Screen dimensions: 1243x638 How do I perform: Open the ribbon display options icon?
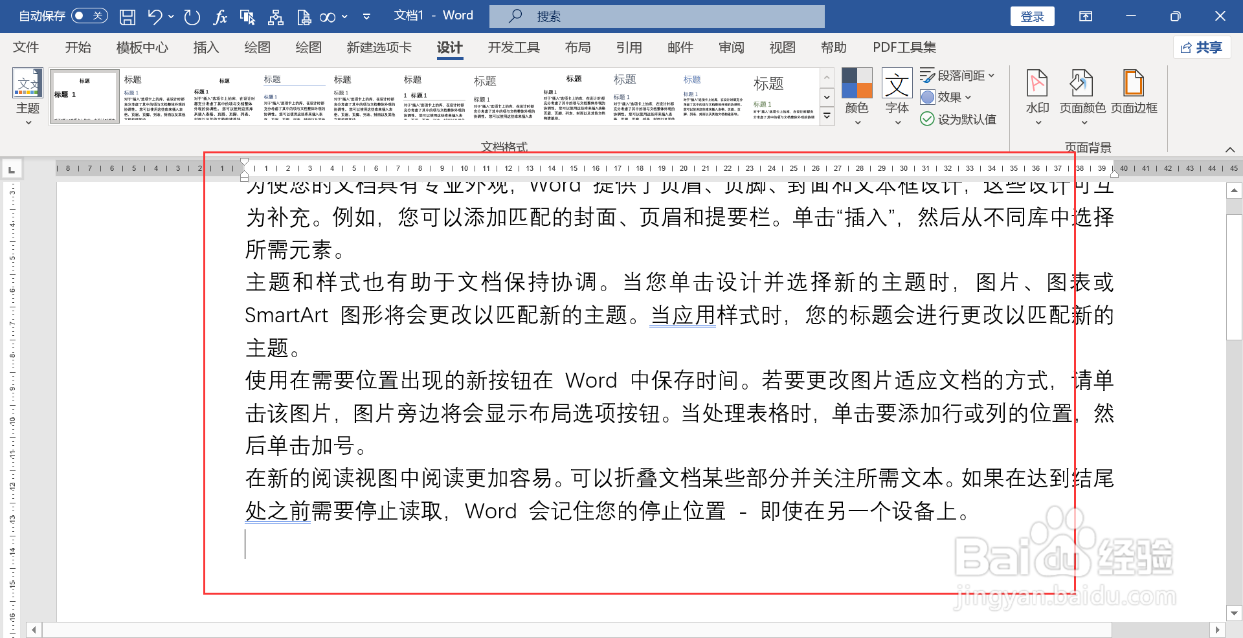[1086, 16]
